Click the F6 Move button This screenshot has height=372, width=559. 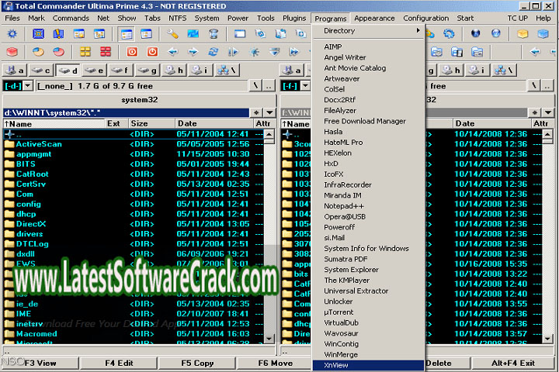[x=275, y=363]
